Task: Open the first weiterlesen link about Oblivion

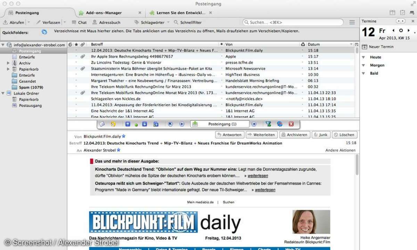Action: click(257, 176)
